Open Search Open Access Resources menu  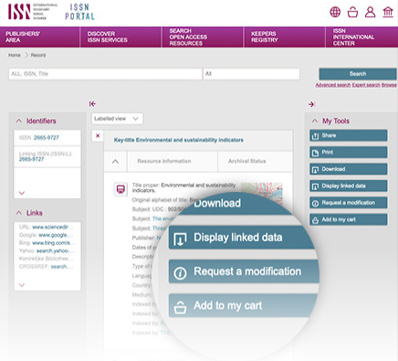tap(203, 37)
